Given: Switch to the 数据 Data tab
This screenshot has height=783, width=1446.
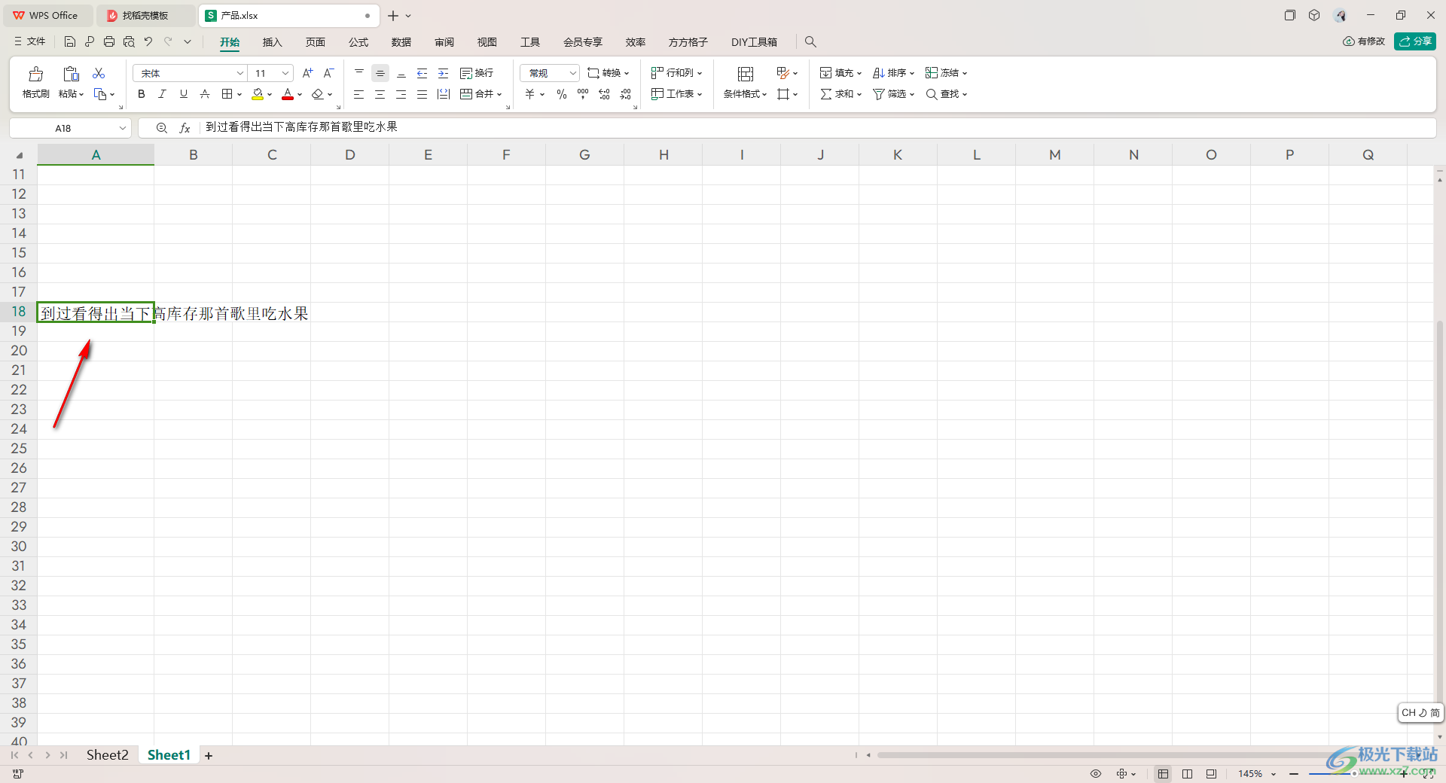Looking at the screenshot, I should coord(401,42).
